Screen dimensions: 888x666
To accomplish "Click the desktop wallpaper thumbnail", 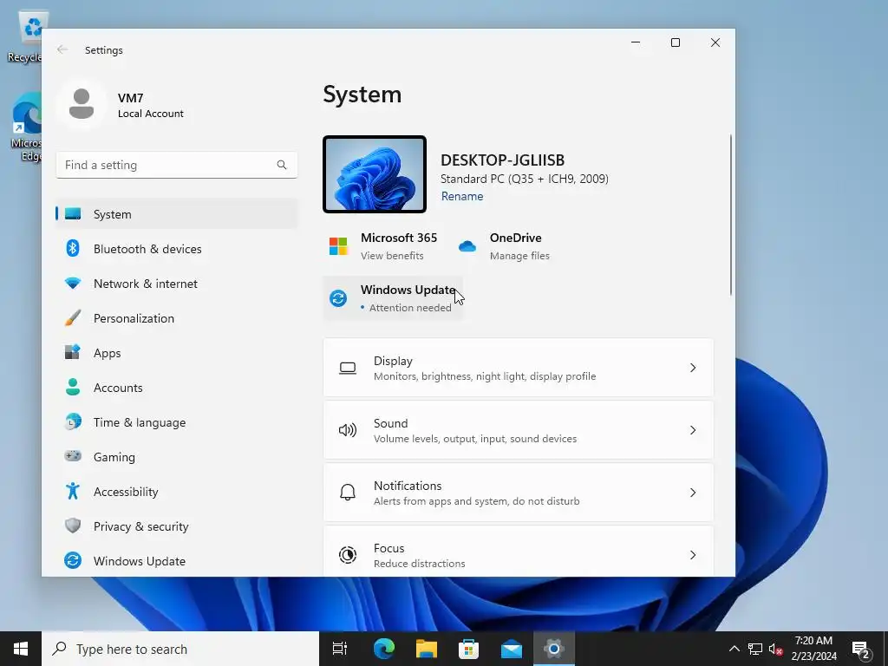I will coord(375,174).
